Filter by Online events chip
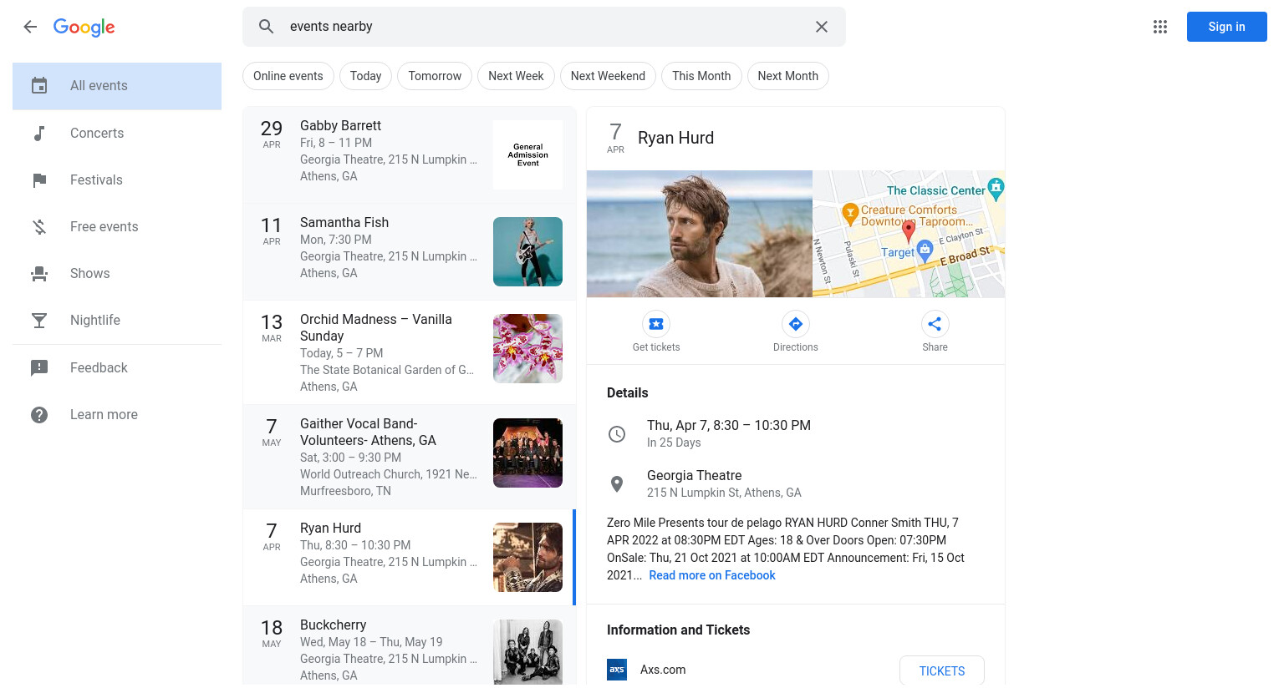 coord(288,76)
